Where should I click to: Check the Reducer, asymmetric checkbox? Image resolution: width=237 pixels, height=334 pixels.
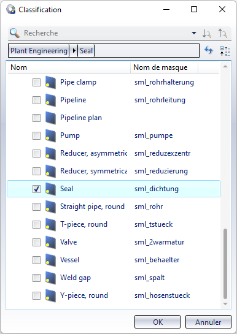click(36, 153)
